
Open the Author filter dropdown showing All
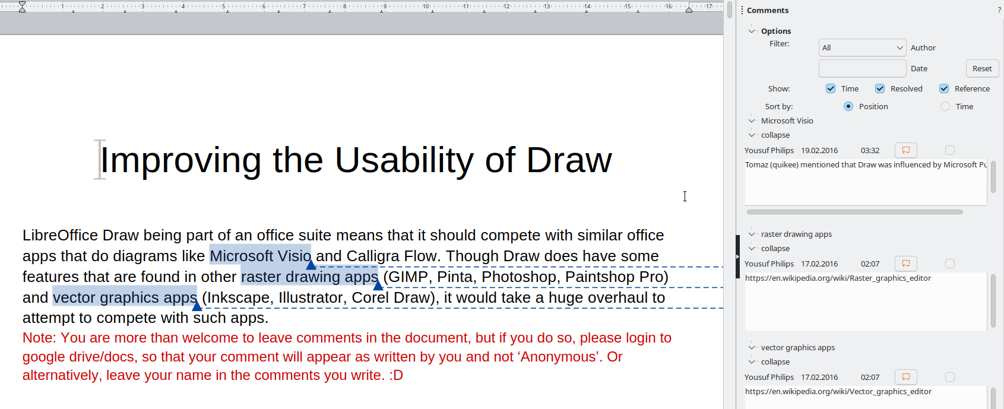862,47
